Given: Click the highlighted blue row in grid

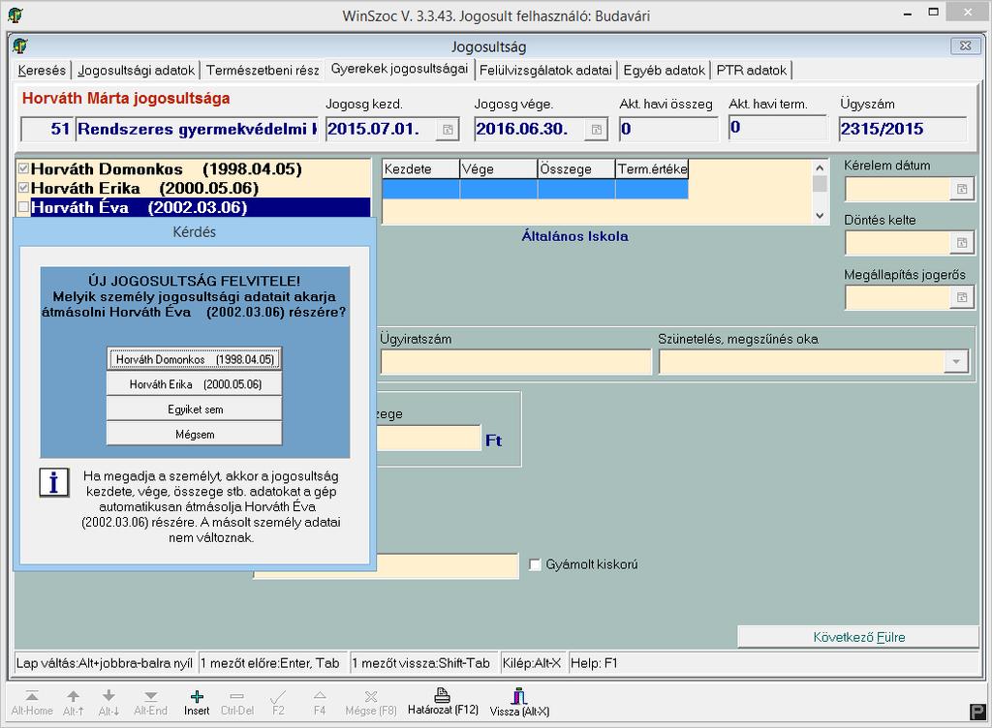Looking at the screenshot, I should 535,189.
